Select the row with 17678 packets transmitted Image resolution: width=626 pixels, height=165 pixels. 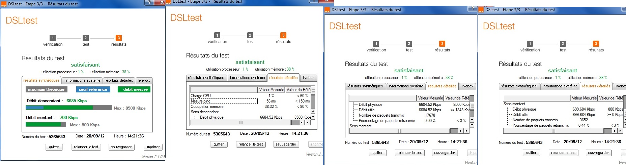(381, 115)
